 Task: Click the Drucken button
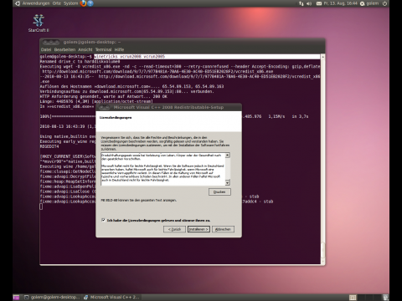[219, 191]
